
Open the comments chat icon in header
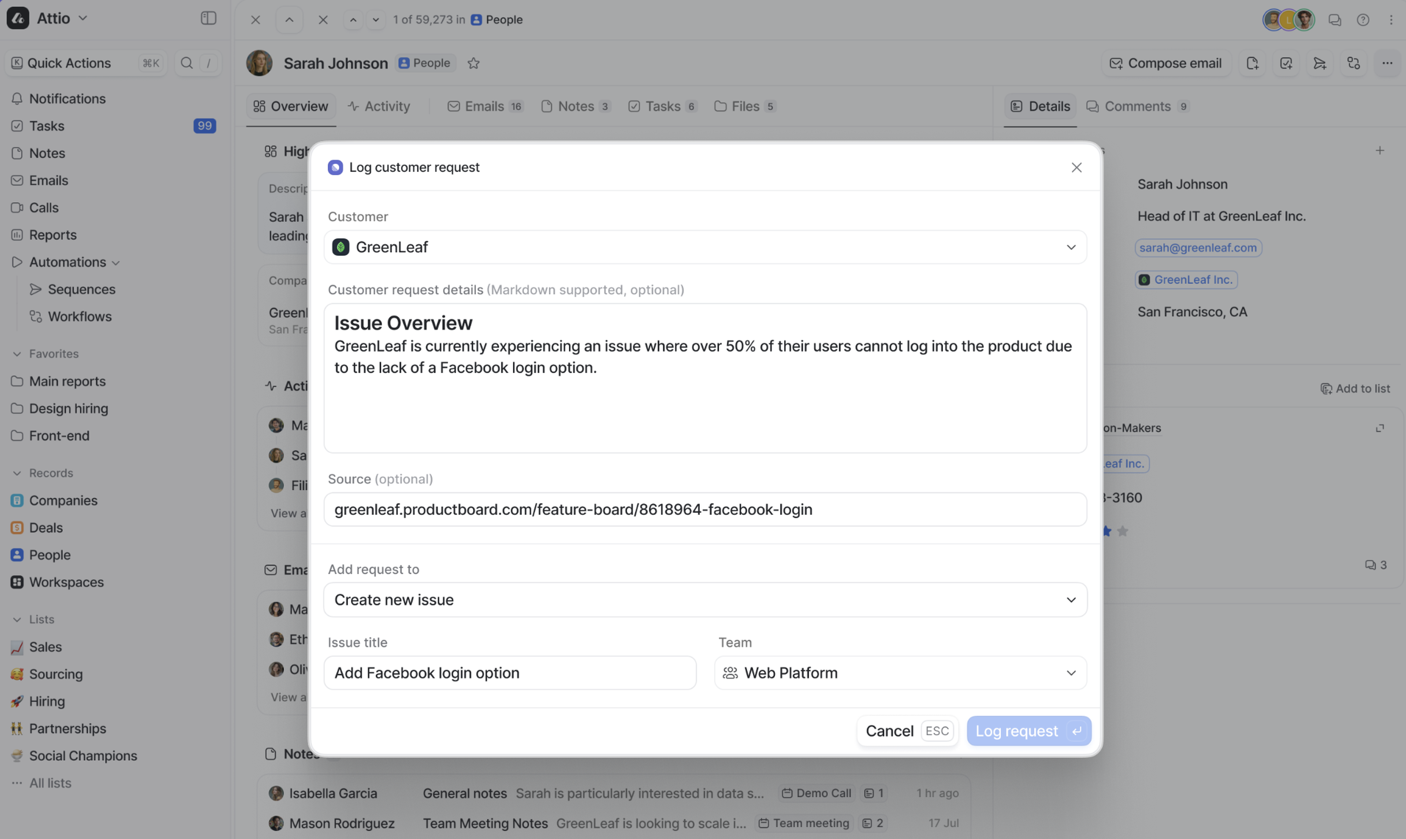coord(1335,20)
